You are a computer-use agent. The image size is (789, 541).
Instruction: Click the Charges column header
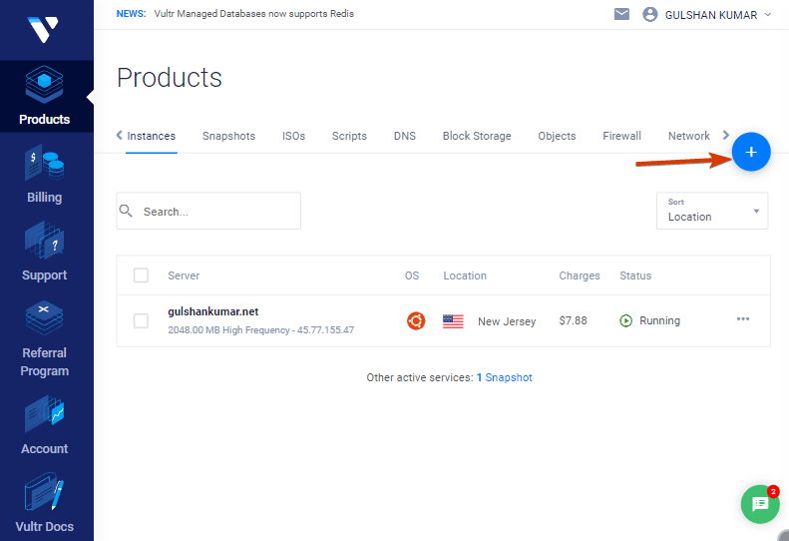pyautogui.click(x=580, y=275)
